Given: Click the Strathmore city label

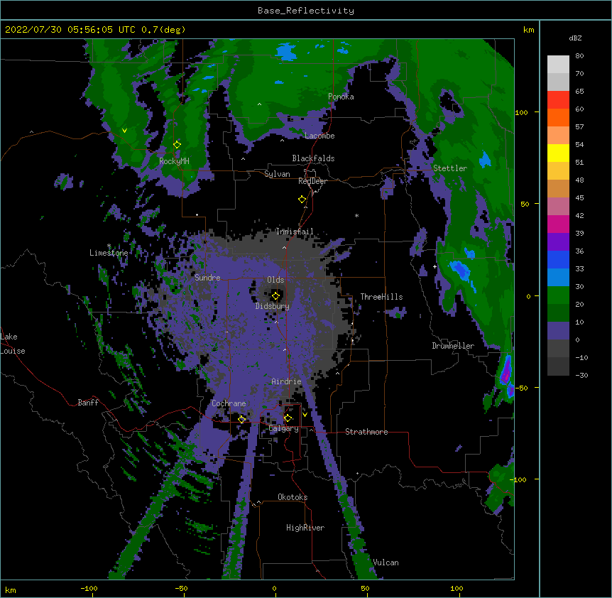Looking at the screenshot, I should (x=366, y=432).
